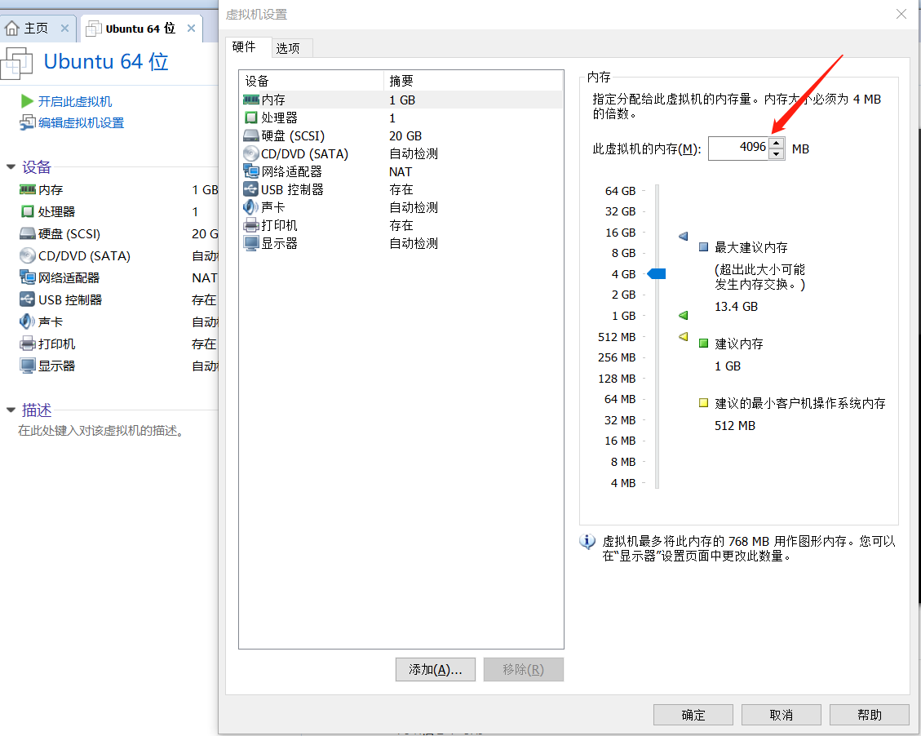Click the printer icon in main window sidebar
The height and width of the screenshot is (736, 921).
point(28,344)
